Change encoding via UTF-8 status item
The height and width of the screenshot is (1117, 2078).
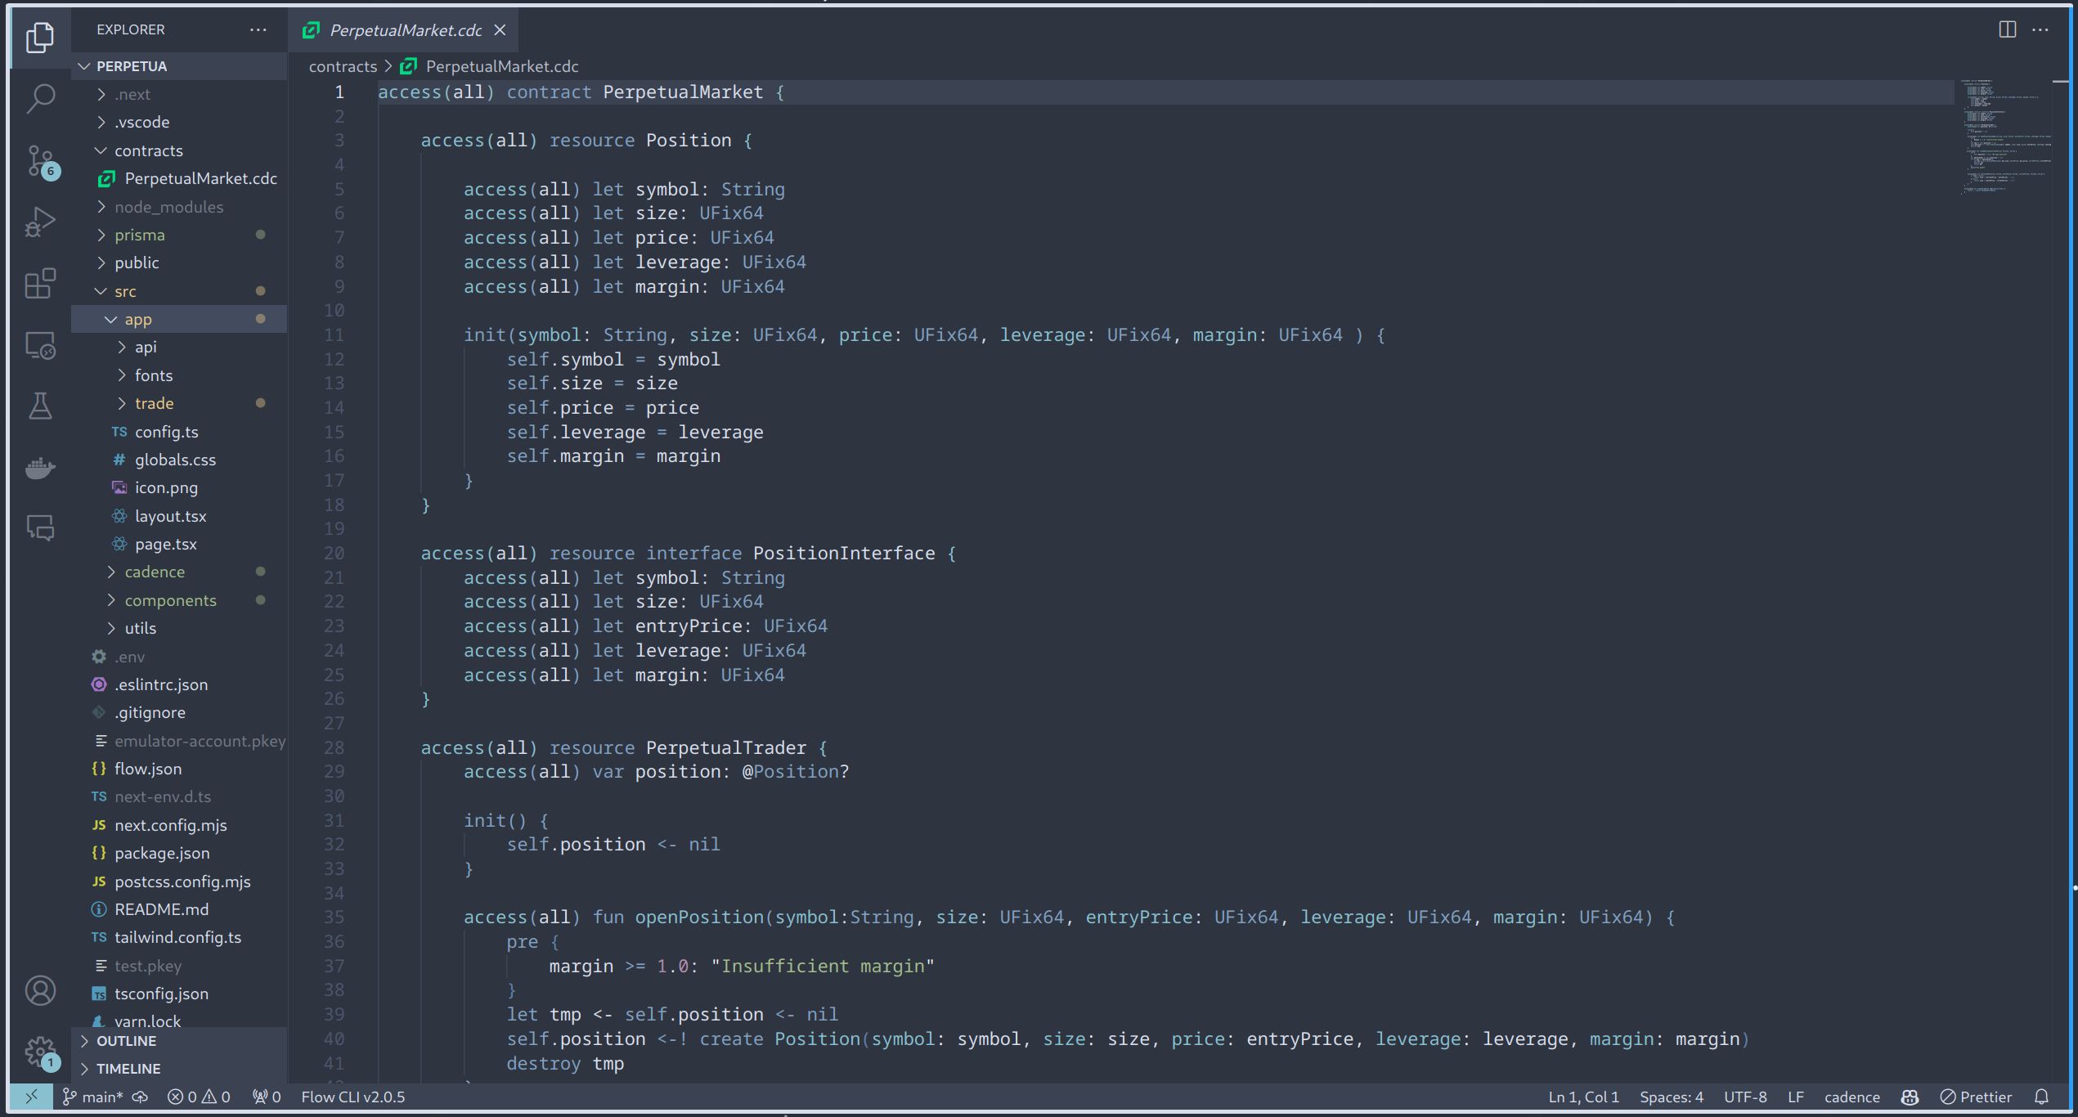[x=1745, y=1097]
